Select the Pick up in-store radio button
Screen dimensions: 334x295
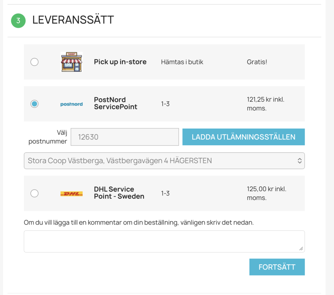pyautogui.click(x=34, y=62)
